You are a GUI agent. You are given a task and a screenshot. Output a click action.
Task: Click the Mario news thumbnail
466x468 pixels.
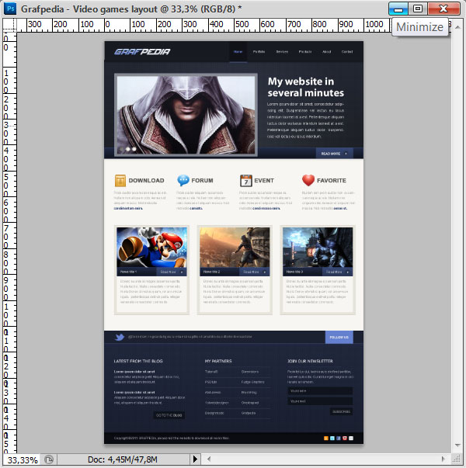click(151, 248)
